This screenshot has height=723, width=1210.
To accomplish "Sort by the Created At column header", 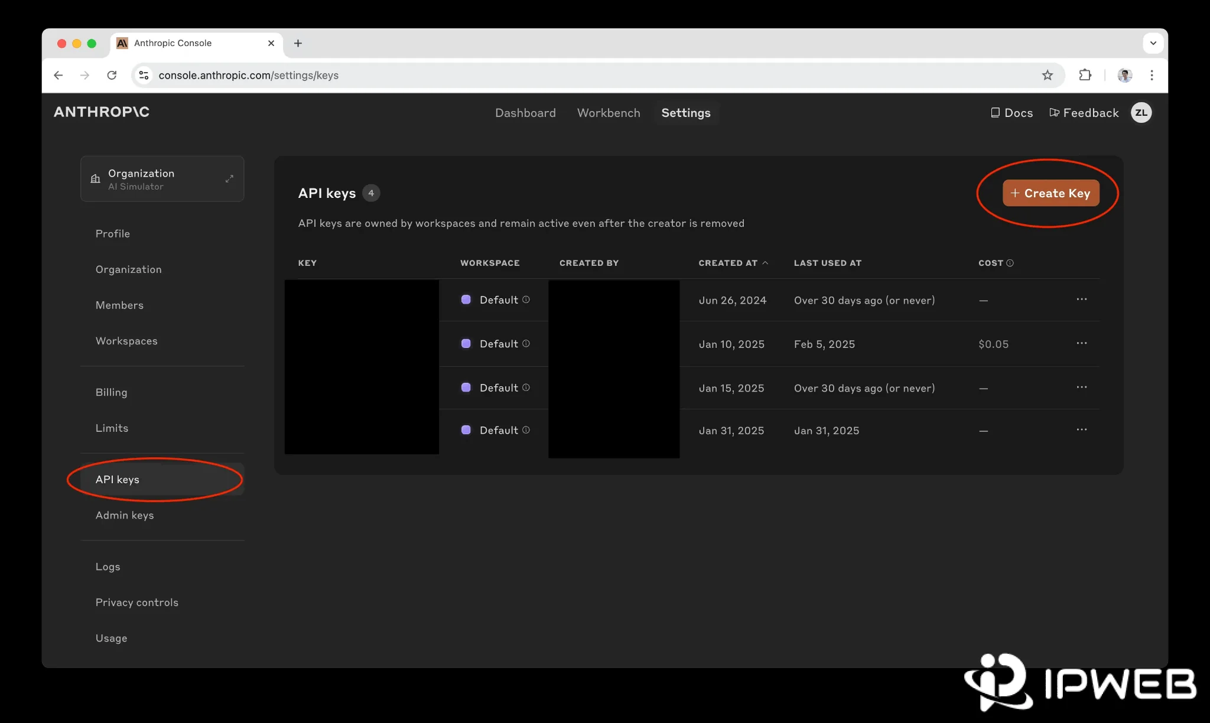I will tap(733, 263).
